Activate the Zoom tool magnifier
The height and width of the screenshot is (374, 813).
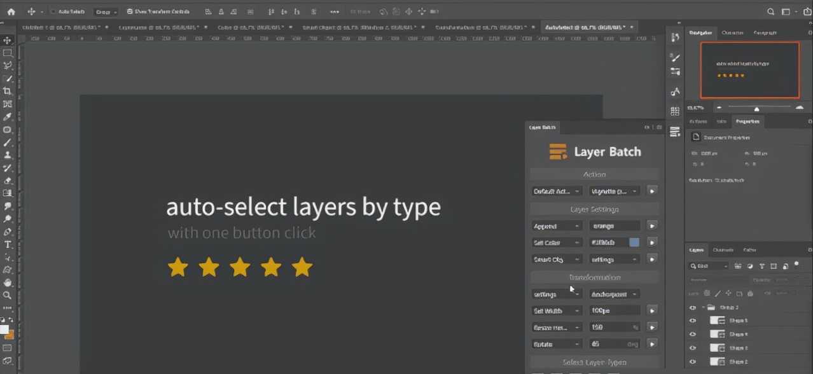8,295
